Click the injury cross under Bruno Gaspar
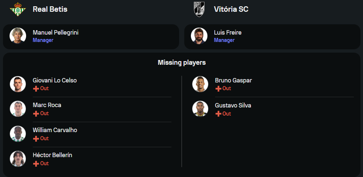The image size is (363, 177). click(218, 89)
